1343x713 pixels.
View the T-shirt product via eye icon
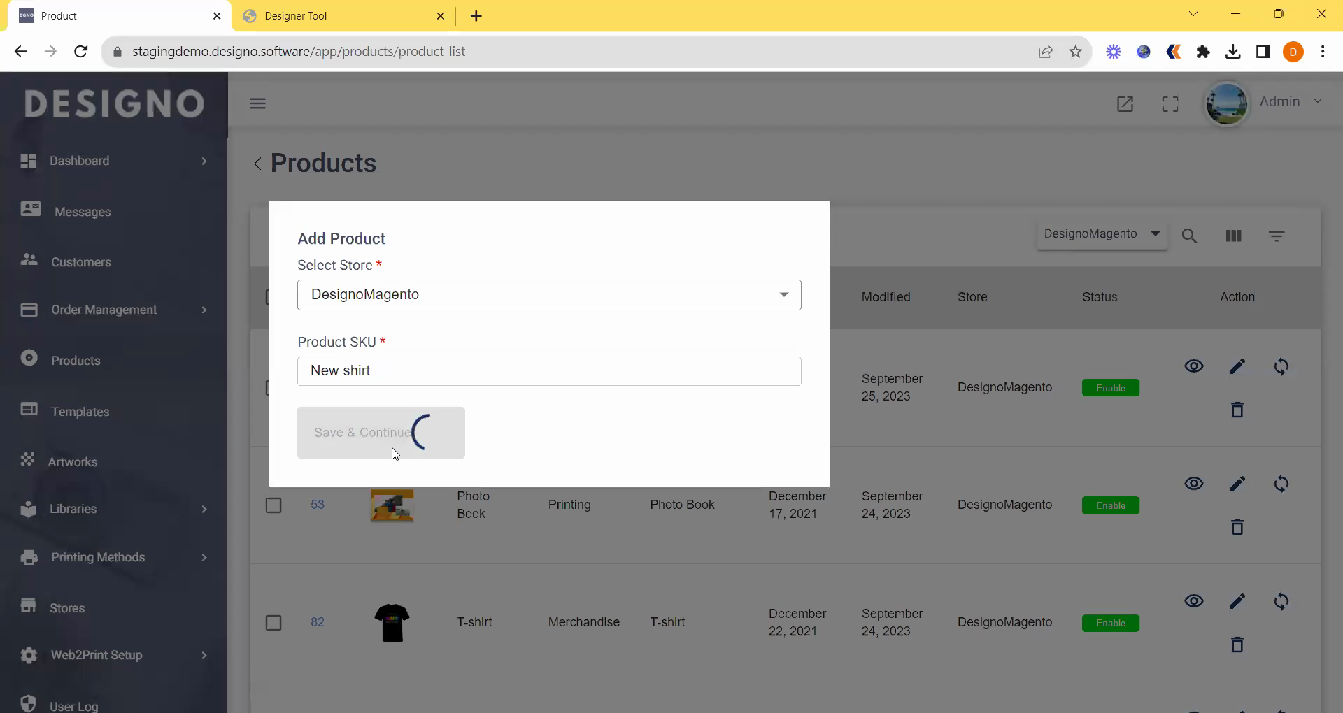coord(1193,601)
